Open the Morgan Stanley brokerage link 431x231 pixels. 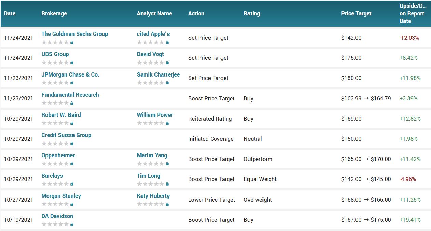pos(61,196)
